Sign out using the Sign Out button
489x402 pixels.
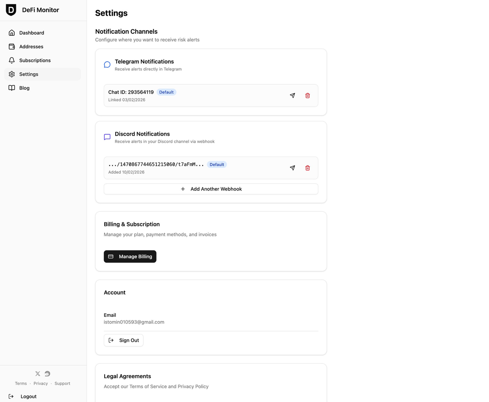click(123, 340)
